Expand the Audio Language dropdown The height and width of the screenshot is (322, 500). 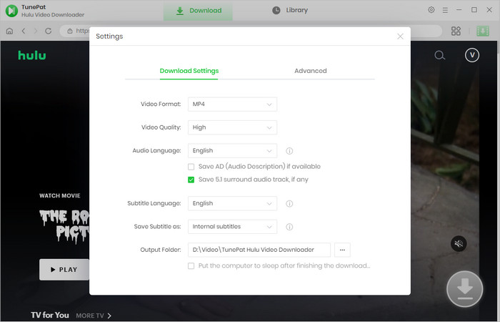pos(232,151)
